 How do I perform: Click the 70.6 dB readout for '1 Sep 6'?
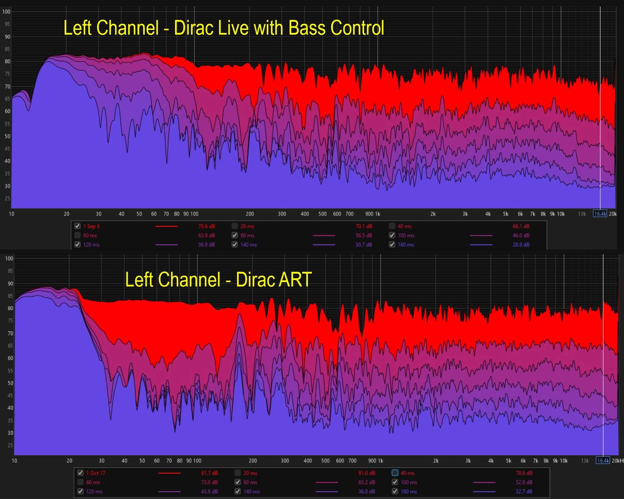point(207,226)
